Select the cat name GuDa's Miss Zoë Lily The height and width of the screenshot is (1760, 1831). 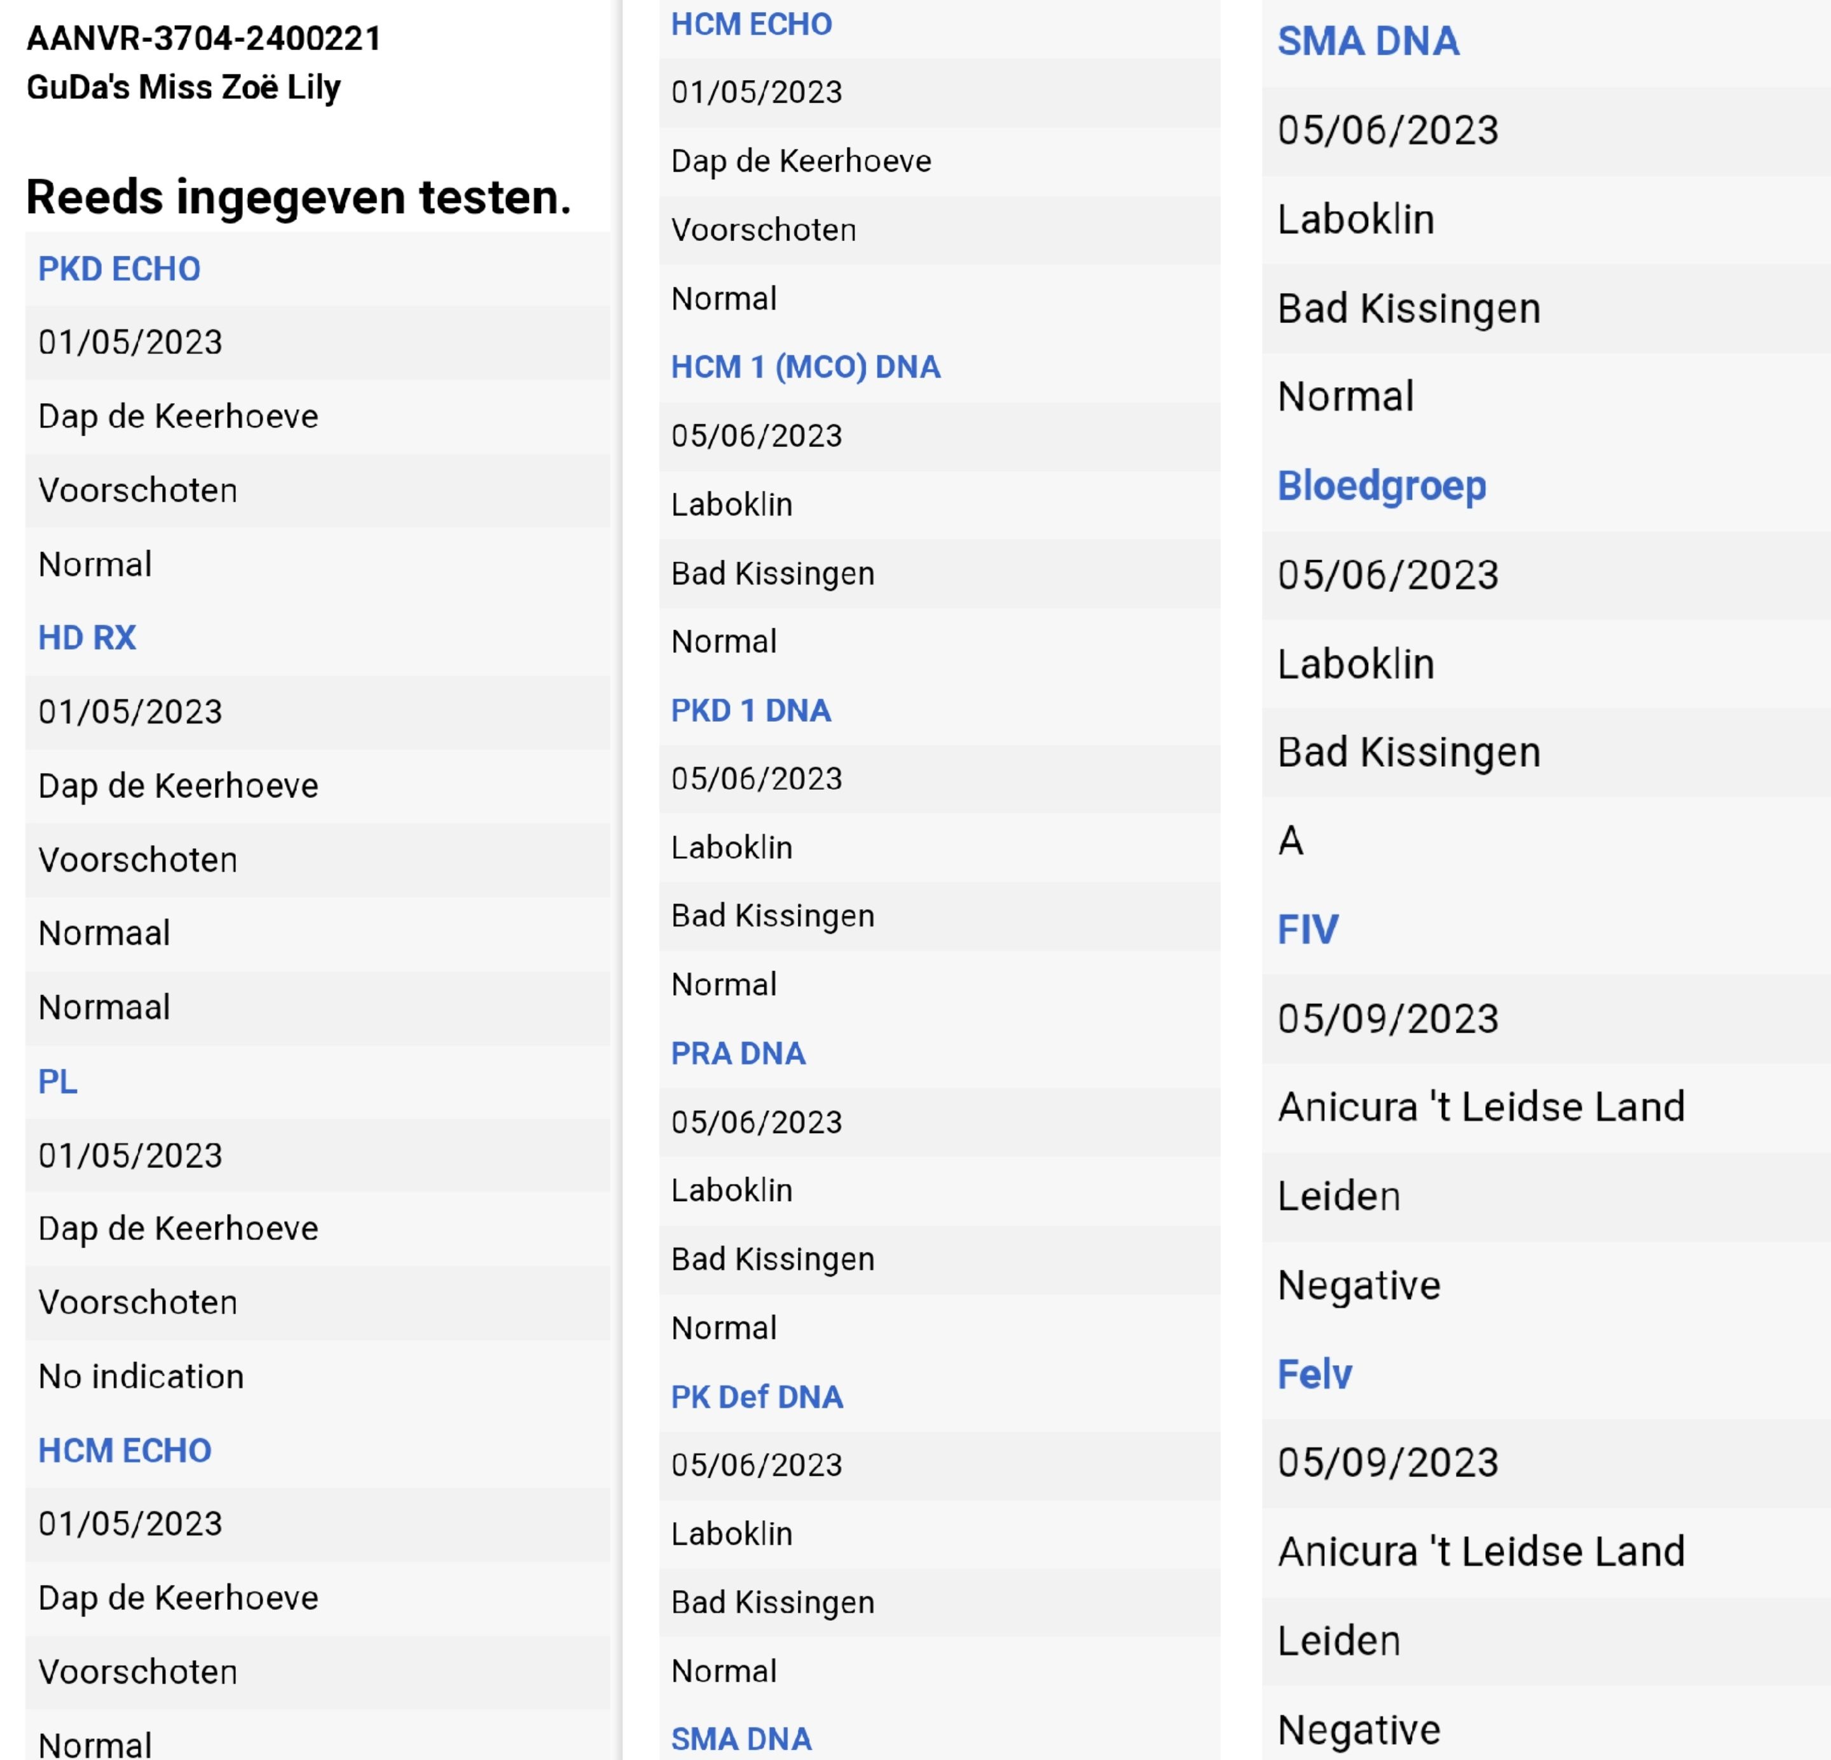183,88
